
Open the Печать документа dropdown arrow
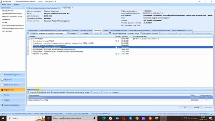click(126, 34)
